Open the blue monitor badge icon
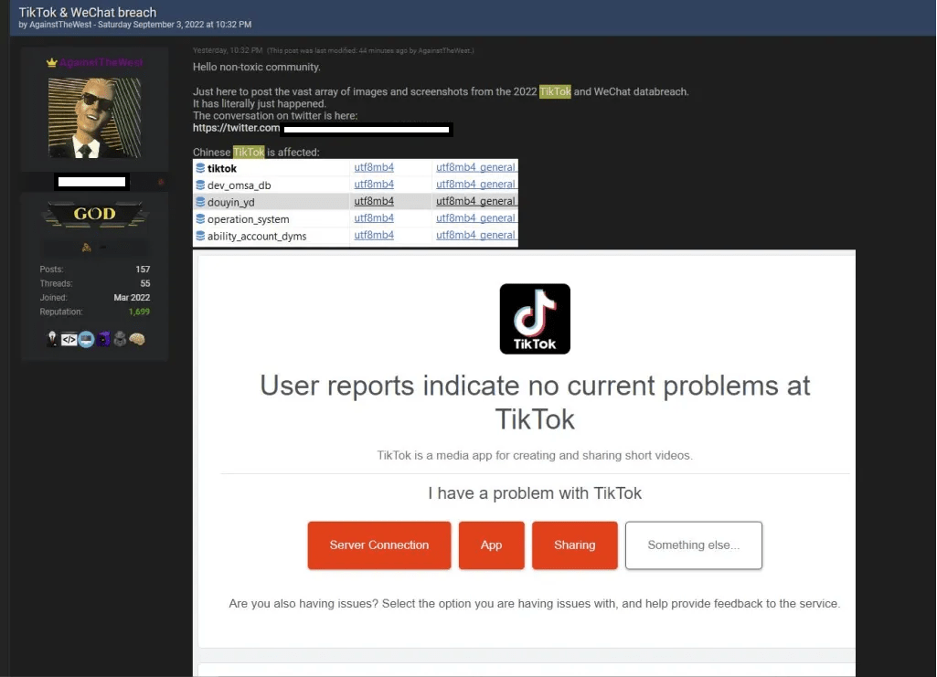937x677 pixels. click(x=86, y=338)
